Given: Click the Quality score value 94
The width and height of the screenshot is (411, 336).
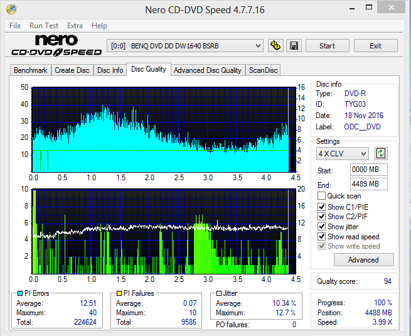Looking at the screenshot, I should pos(387,281).
